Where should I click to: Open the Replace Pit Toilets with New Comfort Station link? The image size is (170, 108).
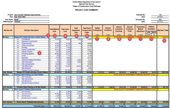tap(30, 37)
